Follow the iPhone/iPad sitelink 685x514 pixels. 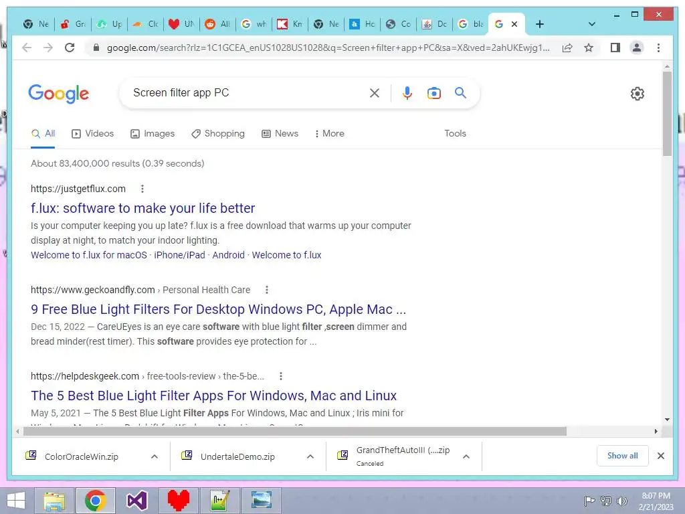pos(179,255)
